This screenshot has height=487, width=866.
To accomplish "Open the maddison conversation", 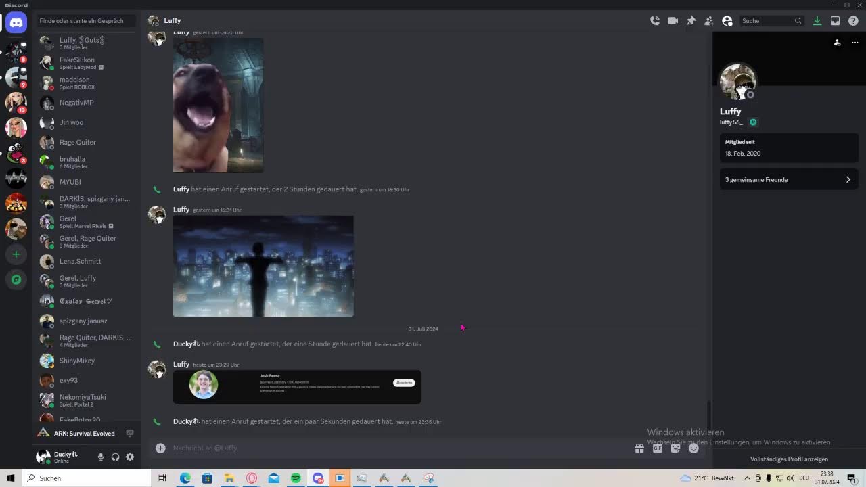I will 87,83.
